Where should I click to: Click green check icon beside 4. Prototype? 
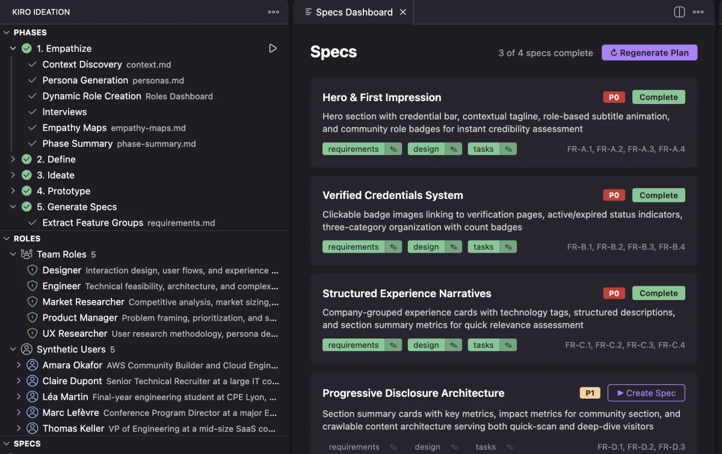pyautogui.click(x=26, y=191)
